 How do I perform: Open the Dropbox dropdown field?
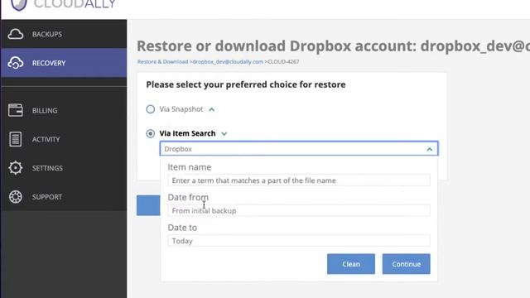click(299, 149)
